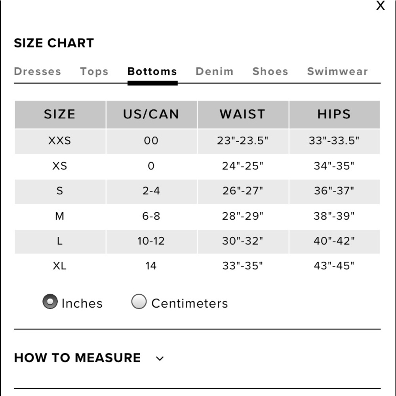This screenshot has height=396, width=396.
Task: Expand the How To Measure chevron
Action: pyautogui.click(x=160, y=358)
